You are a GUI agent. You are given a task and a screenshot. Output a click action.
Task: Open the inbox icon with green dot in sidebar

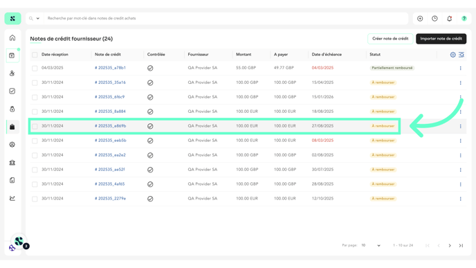click(12, 55)
